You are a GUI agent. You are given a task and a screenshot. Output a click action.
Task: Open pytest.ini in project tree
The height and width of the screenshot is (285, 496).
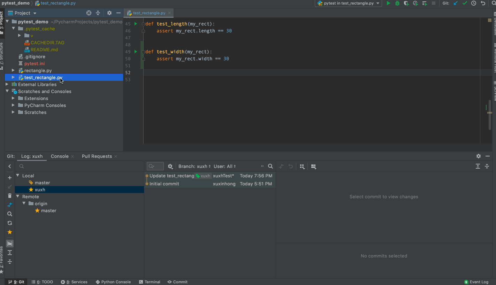click(34, 63)
